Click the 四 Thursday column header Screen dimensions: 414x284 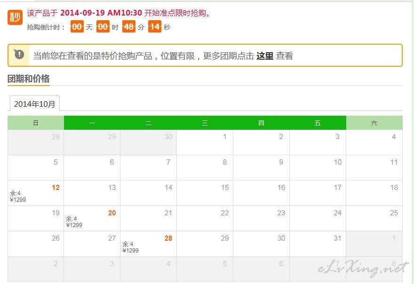[261, 123]
